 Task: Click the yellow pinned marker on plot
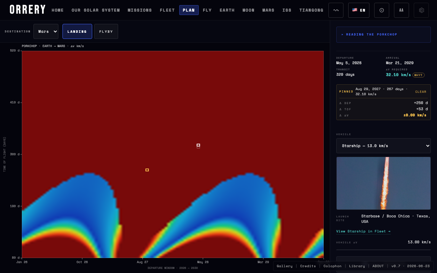point(147,170)
